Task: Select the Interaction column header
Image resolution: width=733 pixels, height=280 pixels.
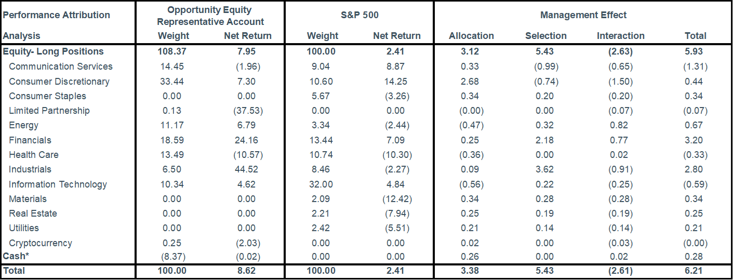Action: (621, 36)
